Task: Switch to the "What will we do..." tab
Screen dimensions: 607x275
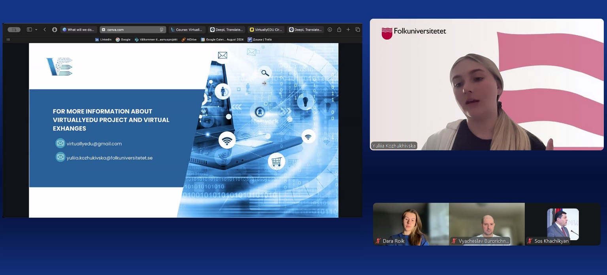Action: tap(79, 30)
